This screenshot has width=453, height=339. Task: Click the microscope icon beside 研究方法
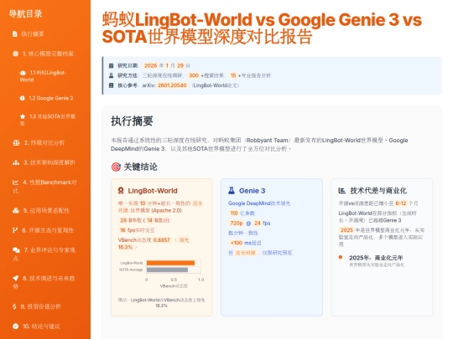[x=111, y=75]
